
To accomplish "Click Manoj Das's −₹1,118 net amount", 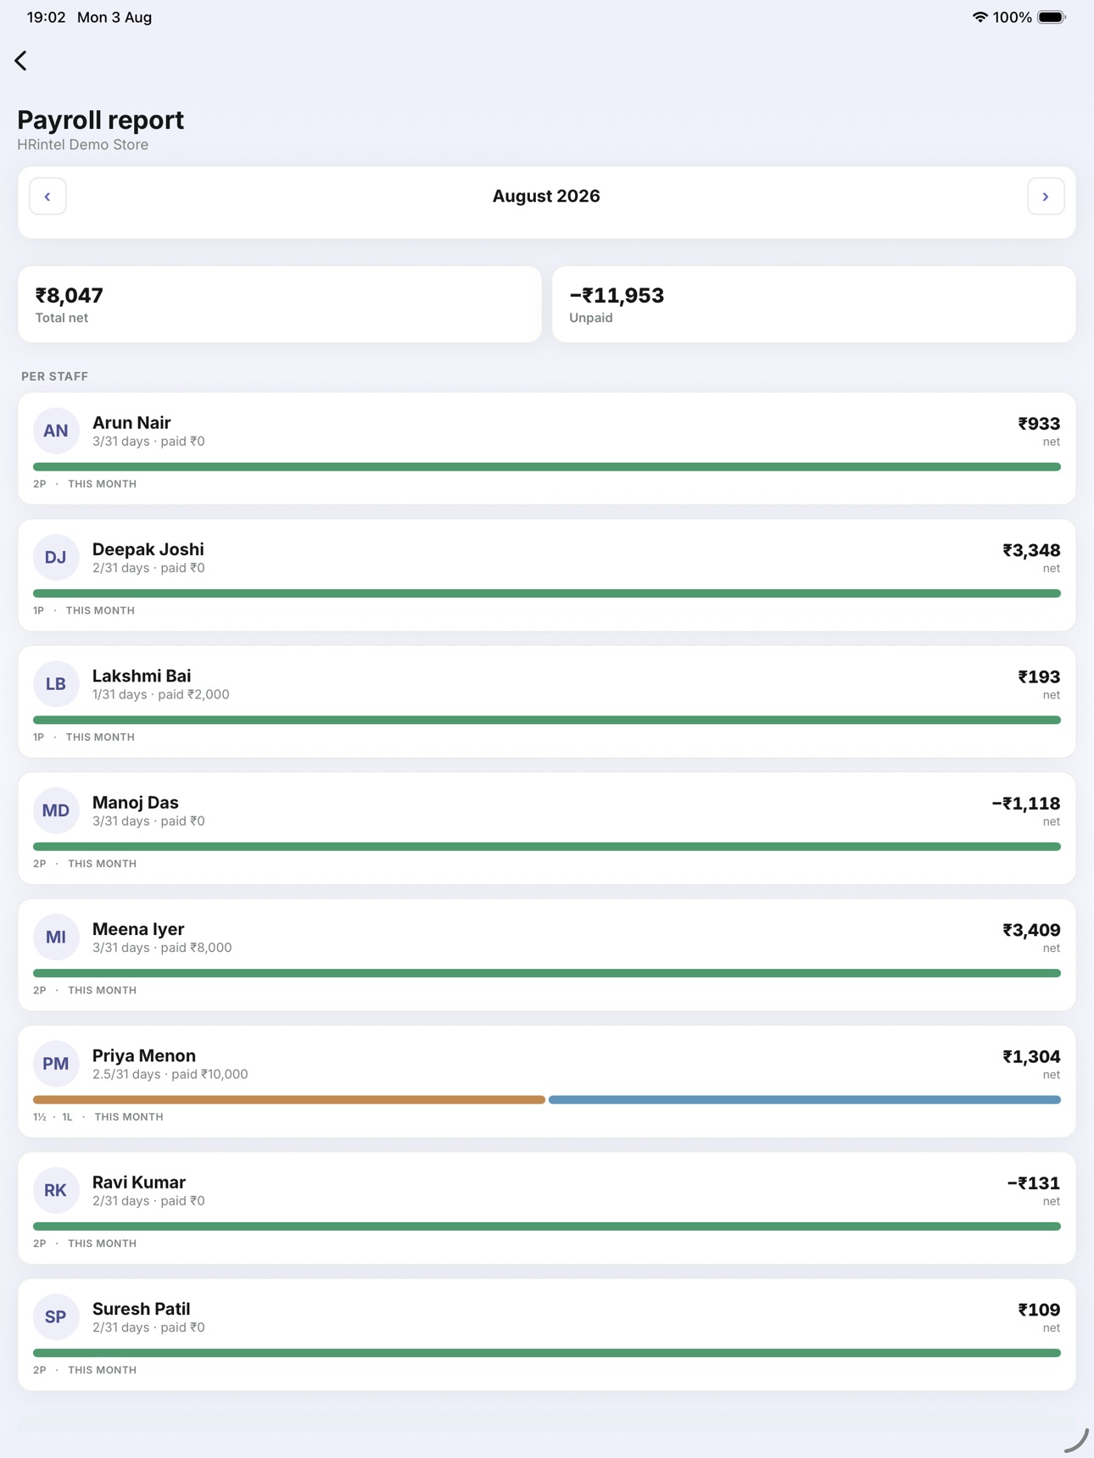I will point(1026,804).
